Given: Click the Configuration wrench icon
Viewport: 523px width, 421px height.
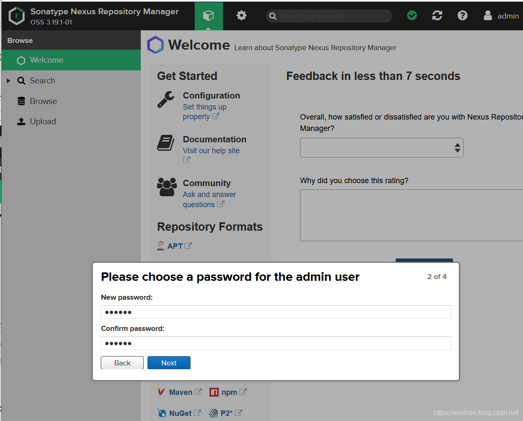Looking at the screenshot, I should click(x=166, y=100).
